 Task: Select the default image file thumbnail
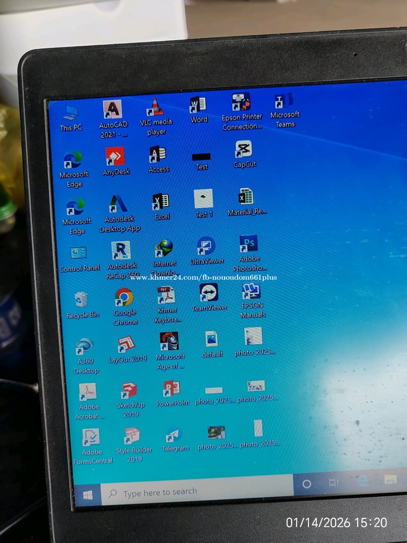[x=212, y=339]
